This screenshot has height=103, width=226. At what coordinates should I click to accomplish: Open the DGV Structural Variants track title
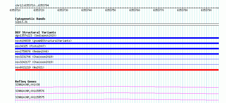coord(36,32)
